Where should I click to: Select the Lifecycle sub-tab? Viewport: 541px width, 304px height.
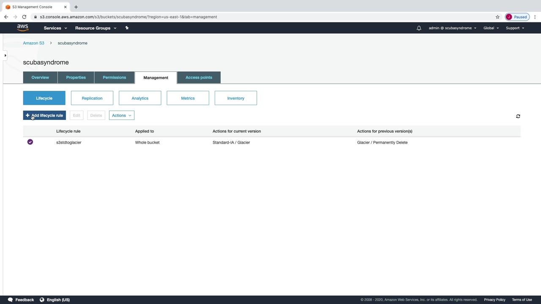tap(44, 98)
